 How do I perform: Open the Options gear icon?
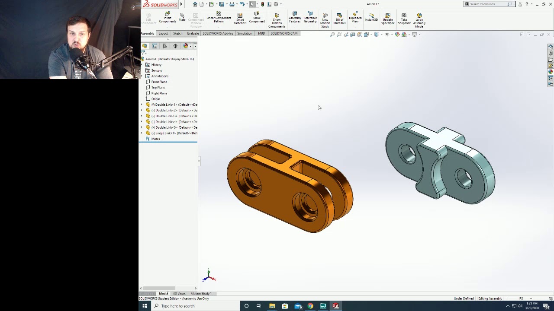point(276,4)
